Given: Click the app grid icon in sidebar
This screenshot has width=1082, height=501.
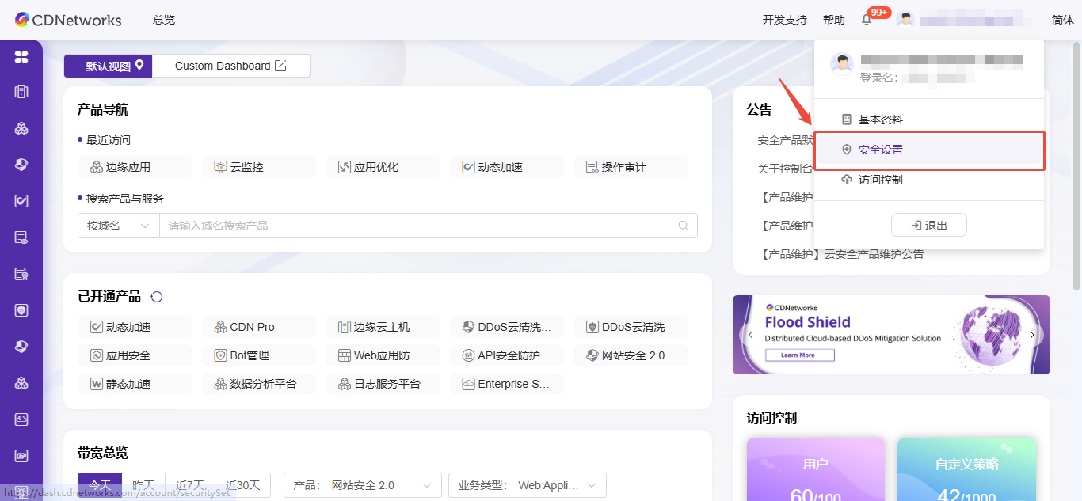Looking at the screenshot, I should [21, 56].
